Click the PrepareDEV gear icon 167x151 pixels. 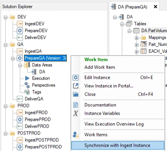coord(20,31)
